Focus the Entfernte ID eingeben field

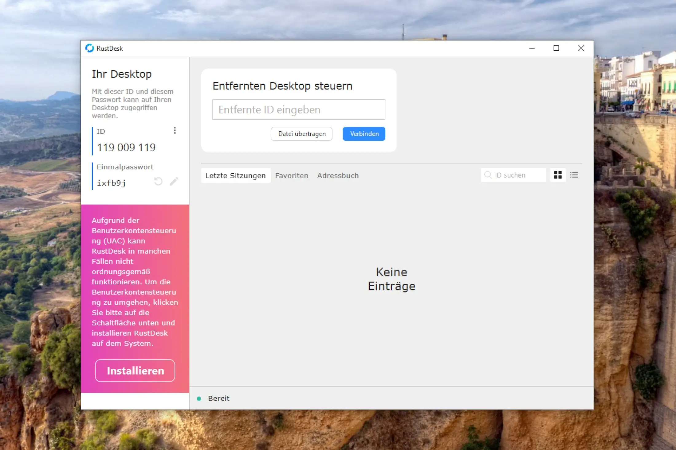[298, 110]
